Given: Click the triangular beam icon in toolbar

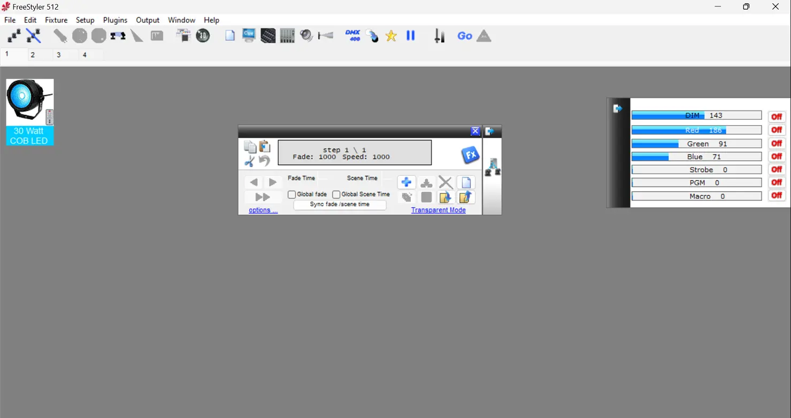Looking at the screenshot, I should click(x=137, y=36).
